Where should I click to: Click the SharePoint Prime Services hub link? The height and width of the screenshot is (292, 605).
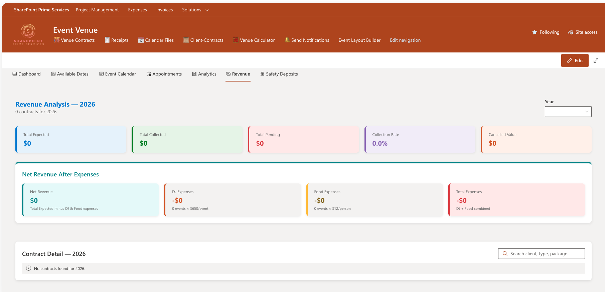tap(41, 10)
